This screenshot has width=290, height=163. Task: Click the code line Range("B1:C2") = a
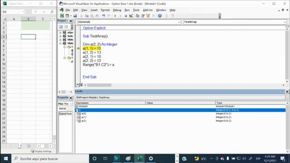(x=98, y=65)
